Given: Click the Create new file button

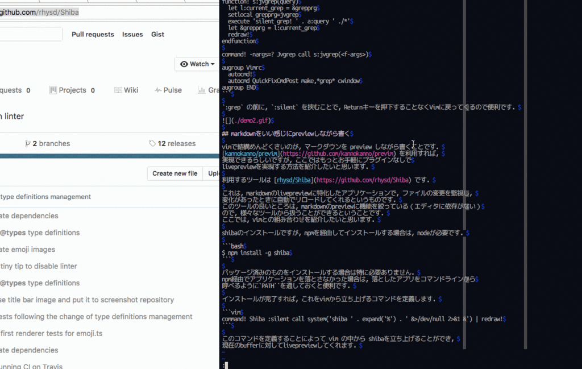Looking at the screenshot, I should coord(175,173).
